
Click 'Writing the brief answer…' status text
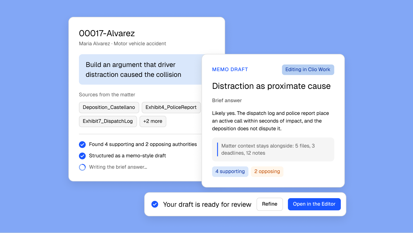118,167
